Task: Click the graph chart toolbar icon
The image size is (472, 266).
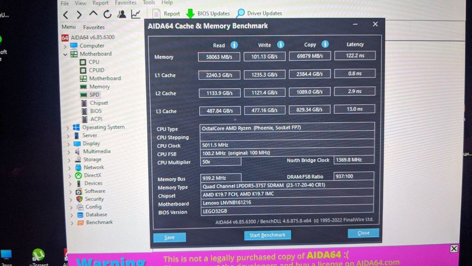Action: [136, 14]
